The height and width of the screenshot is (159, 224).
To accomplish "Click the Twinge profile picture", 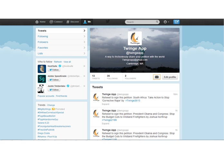I will point(135,38).
